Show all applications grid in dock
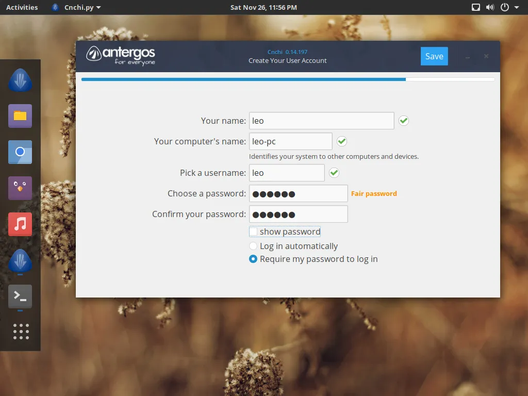Viewport: 528px width, 396px height. [x=21, y=332]
